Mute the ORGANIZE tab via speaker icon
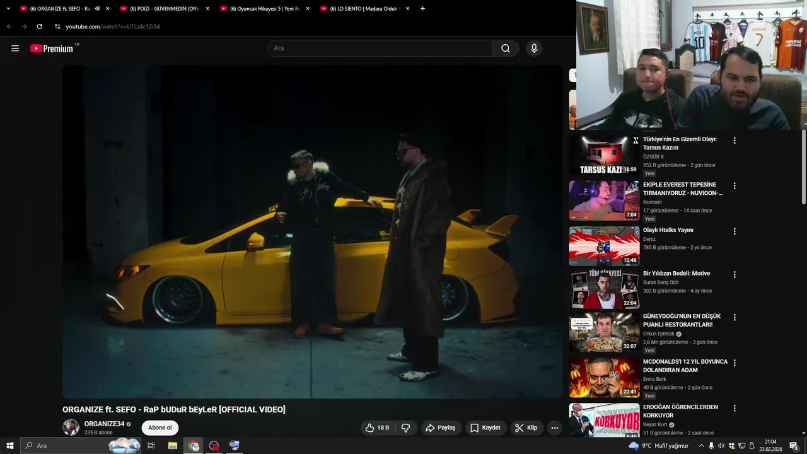 pyautogui.click(x=97, y=9)
